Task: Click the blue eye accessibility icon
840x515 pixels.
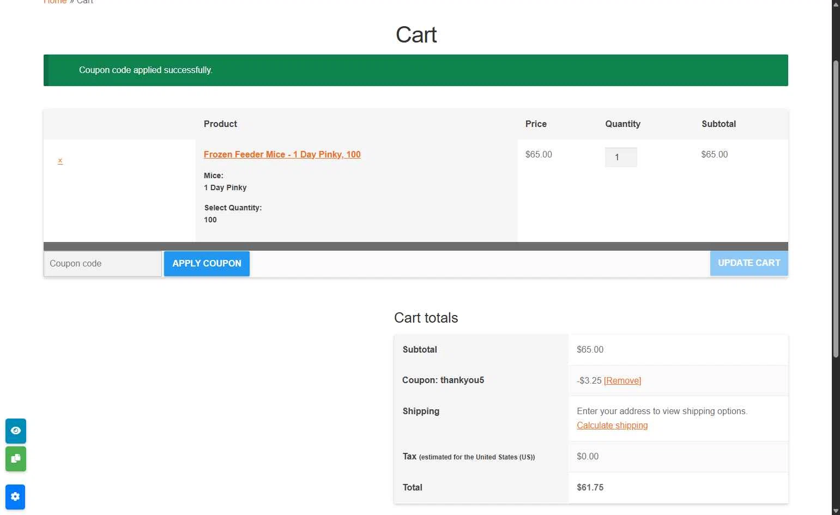Action: point(16,431)
